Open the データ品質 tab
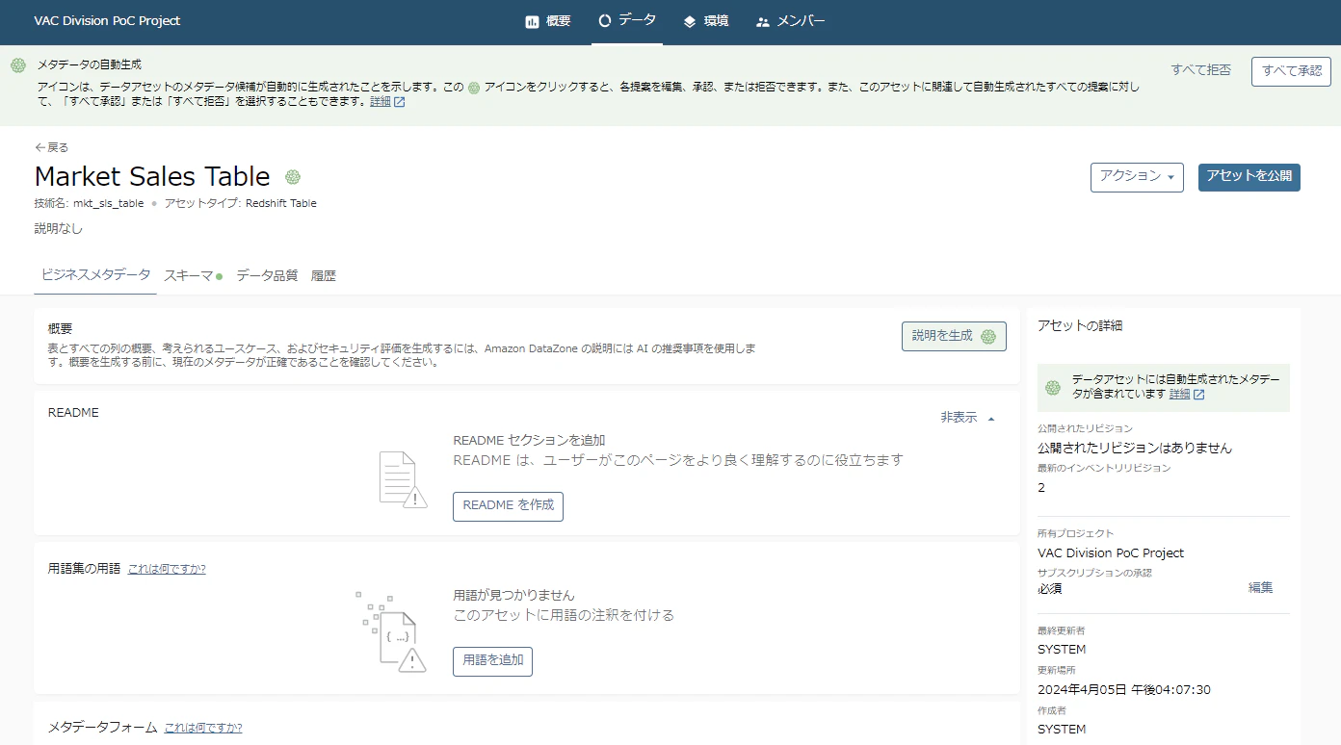 pos(267,275)
